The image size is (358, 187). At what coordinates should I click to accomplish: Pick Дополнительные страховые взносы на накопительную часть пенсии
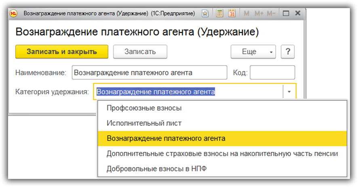(x=222, y=154)
